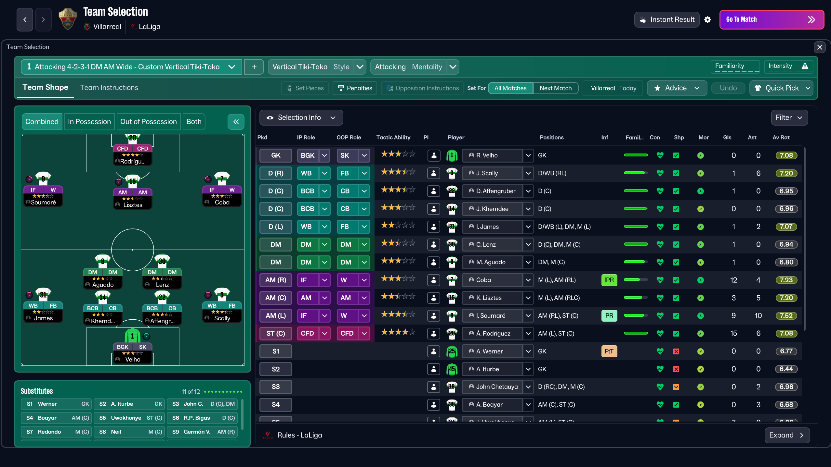831x467 pixels.
Task: Open the Penalties button
Action: coord(355,88)
